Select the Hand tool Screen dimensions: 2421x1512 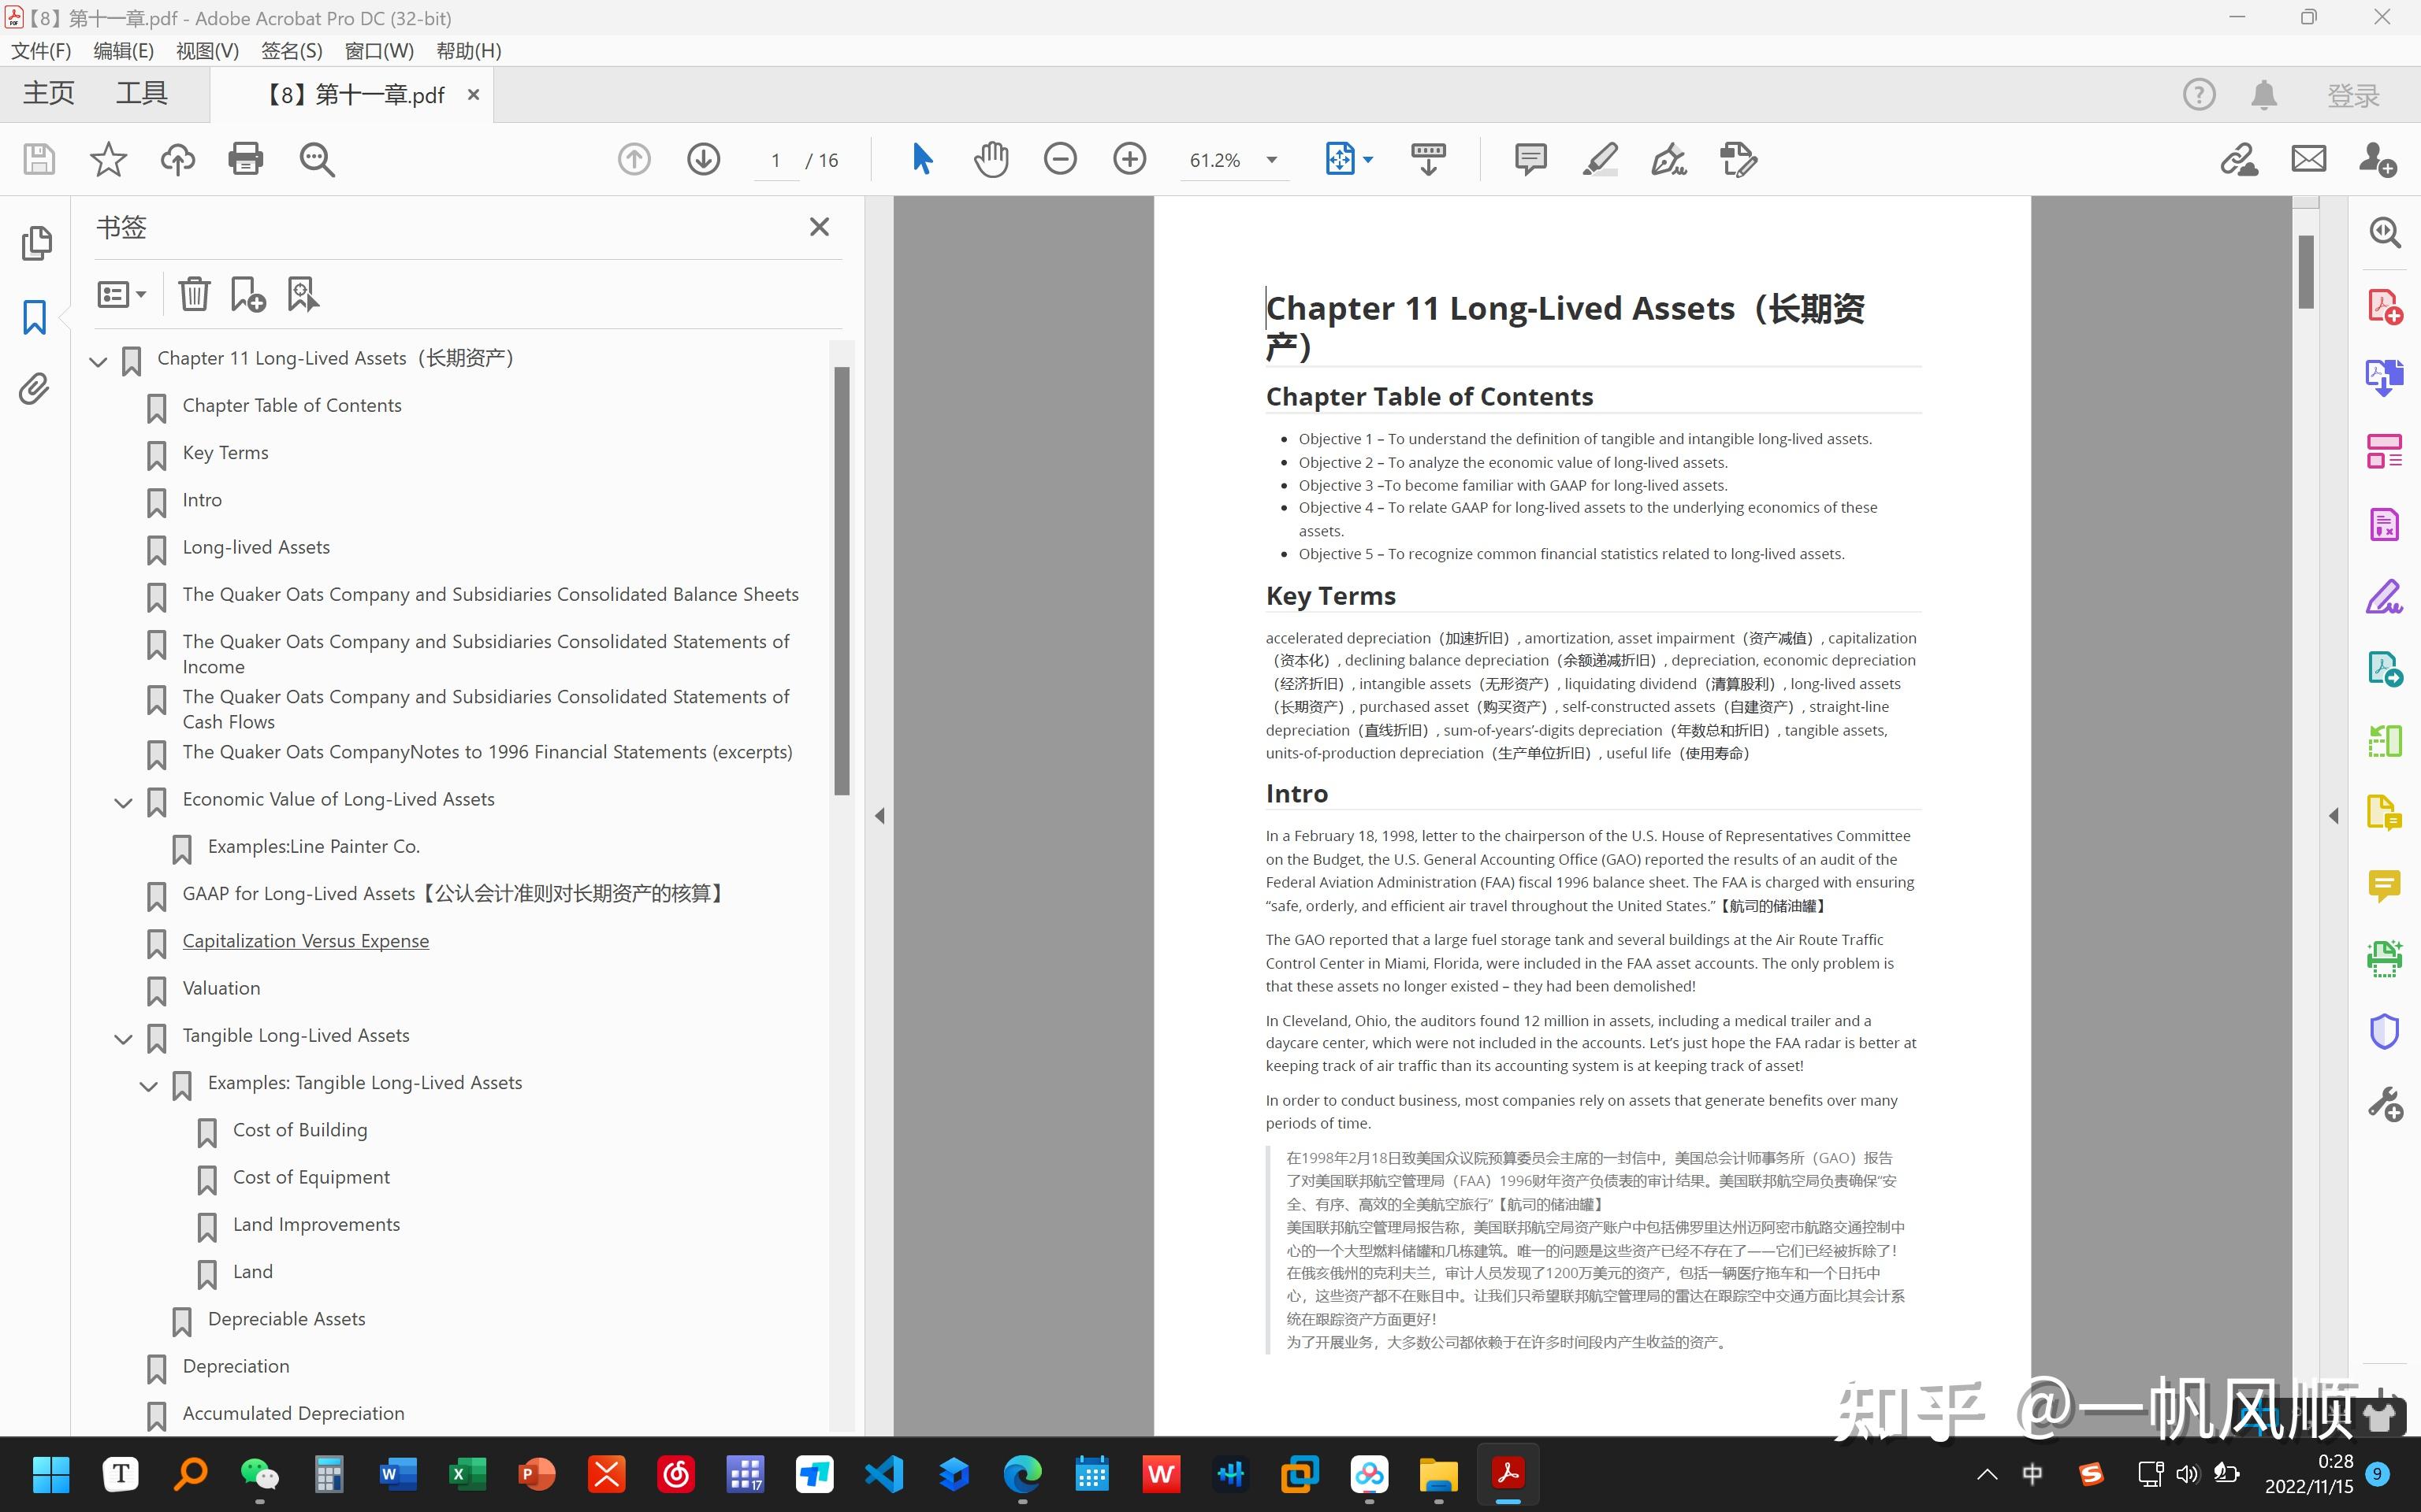pos(991,159)
